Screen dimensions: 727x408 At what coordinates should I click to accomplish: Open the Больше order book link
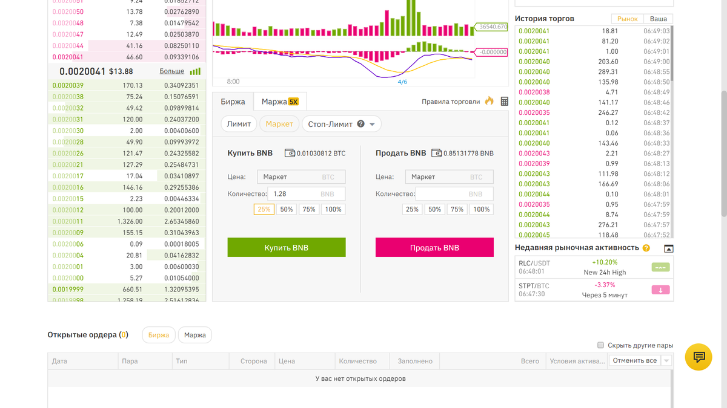[172, 71]
